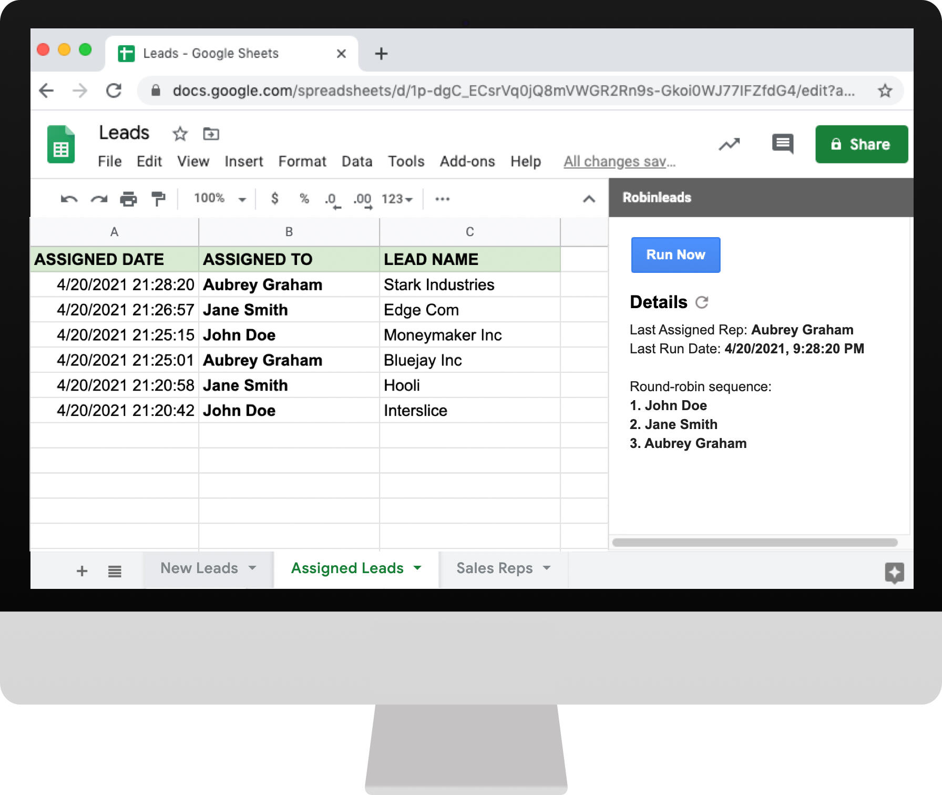This screenshot has height=795, width=942.
Task: Bookmark this page with the star icon
Action: pyautogui.click(x=885, y=91)
